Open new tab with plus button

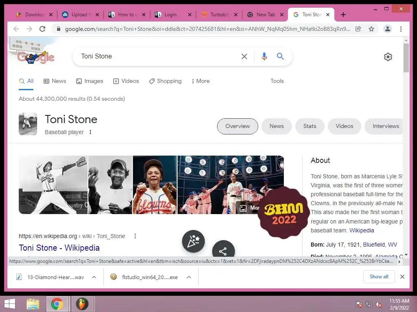pyautogui.click(x=343, y=15)
